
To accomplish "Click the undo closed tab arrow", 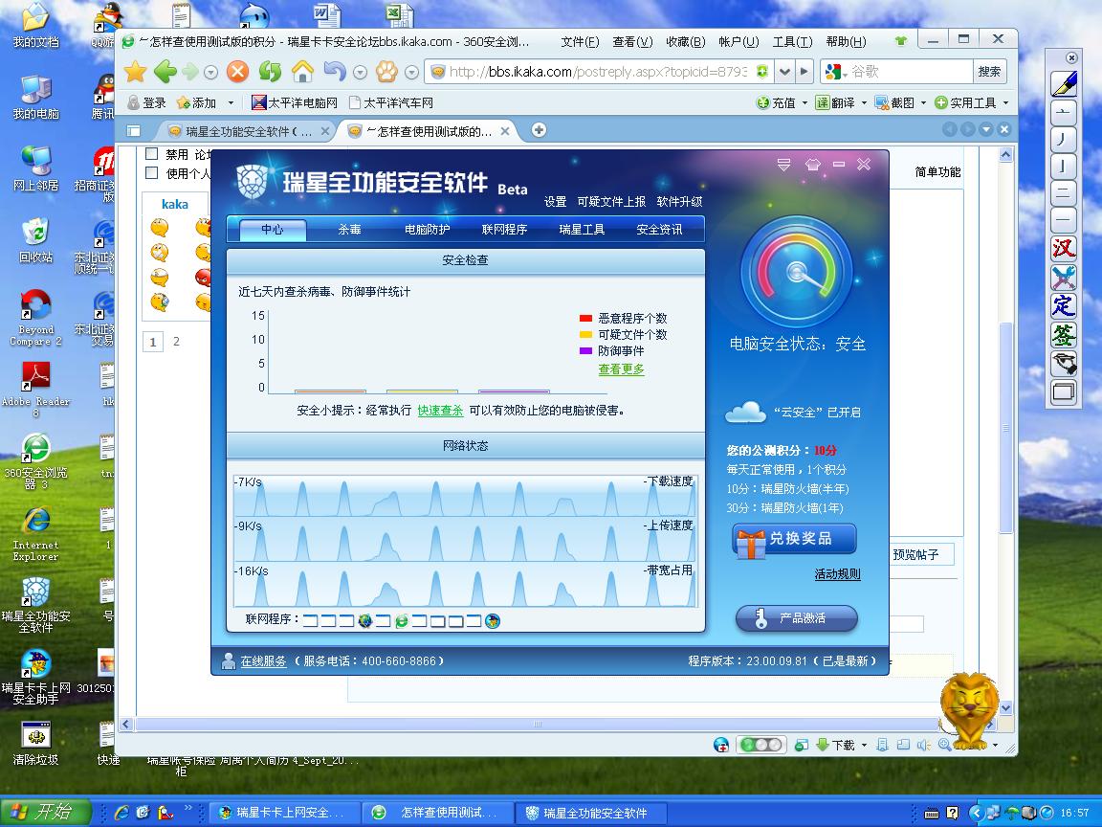I will [x=335, y=71].
